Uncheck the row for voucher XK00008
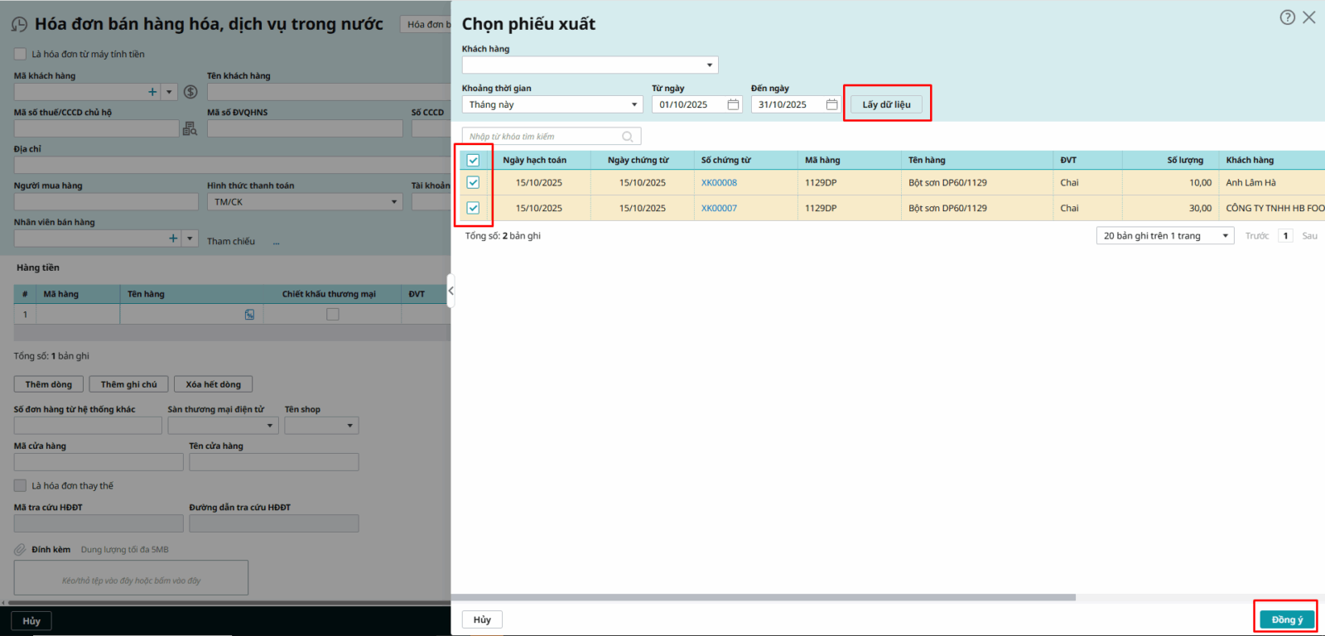The width and height of the screenshot is (1325, 636). [473, 182]
